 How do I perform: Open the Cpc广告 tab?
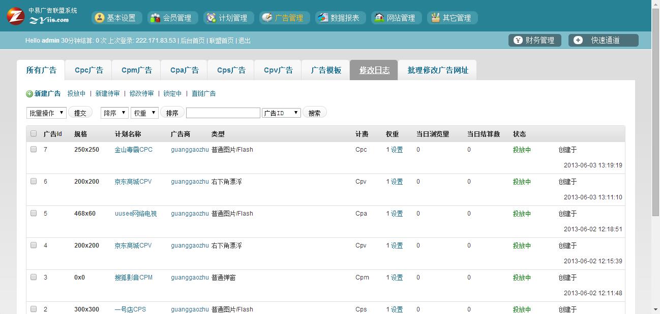pyautogui.click(x=89, y=70)
